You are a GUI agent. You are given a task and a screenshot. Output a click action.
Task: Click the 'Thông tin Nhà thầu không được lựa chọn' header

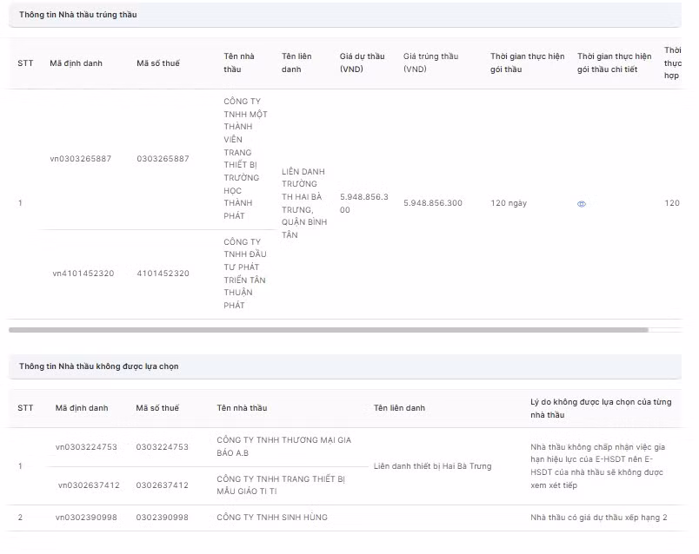point(99,366)
